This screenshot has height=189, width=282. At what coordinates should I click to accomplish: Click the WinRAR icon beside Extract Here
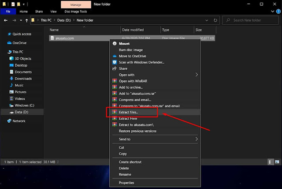(x=115, y=118)
